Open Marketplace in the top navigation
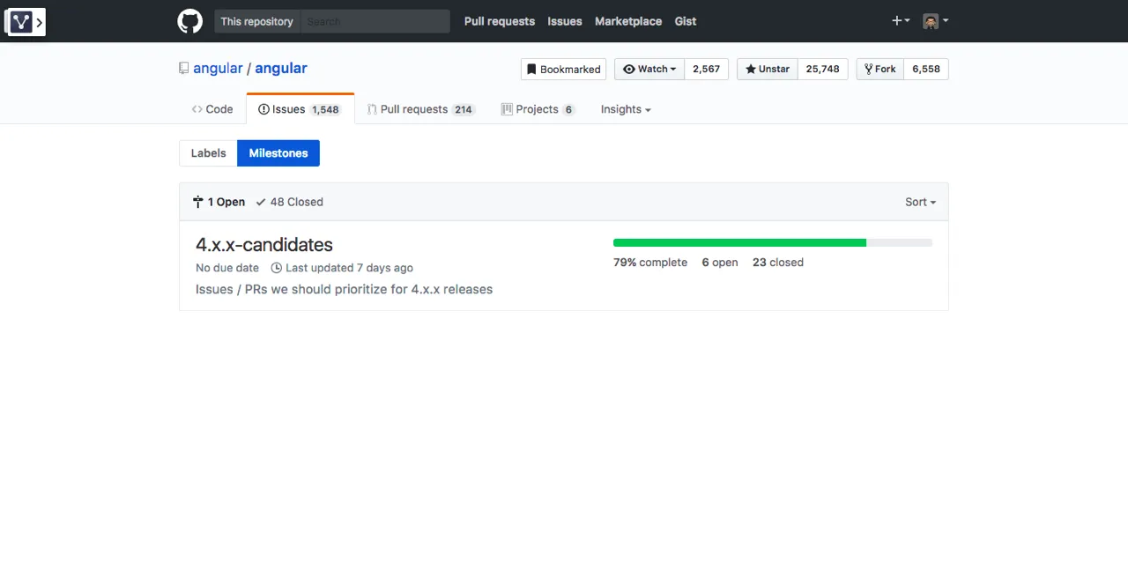 coord(627,21)
